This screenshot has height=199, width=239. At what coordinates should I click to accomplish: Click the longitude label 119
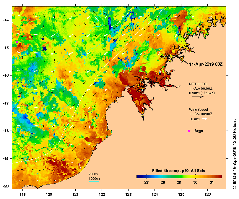pyautogui.click(x=22, y=195)
